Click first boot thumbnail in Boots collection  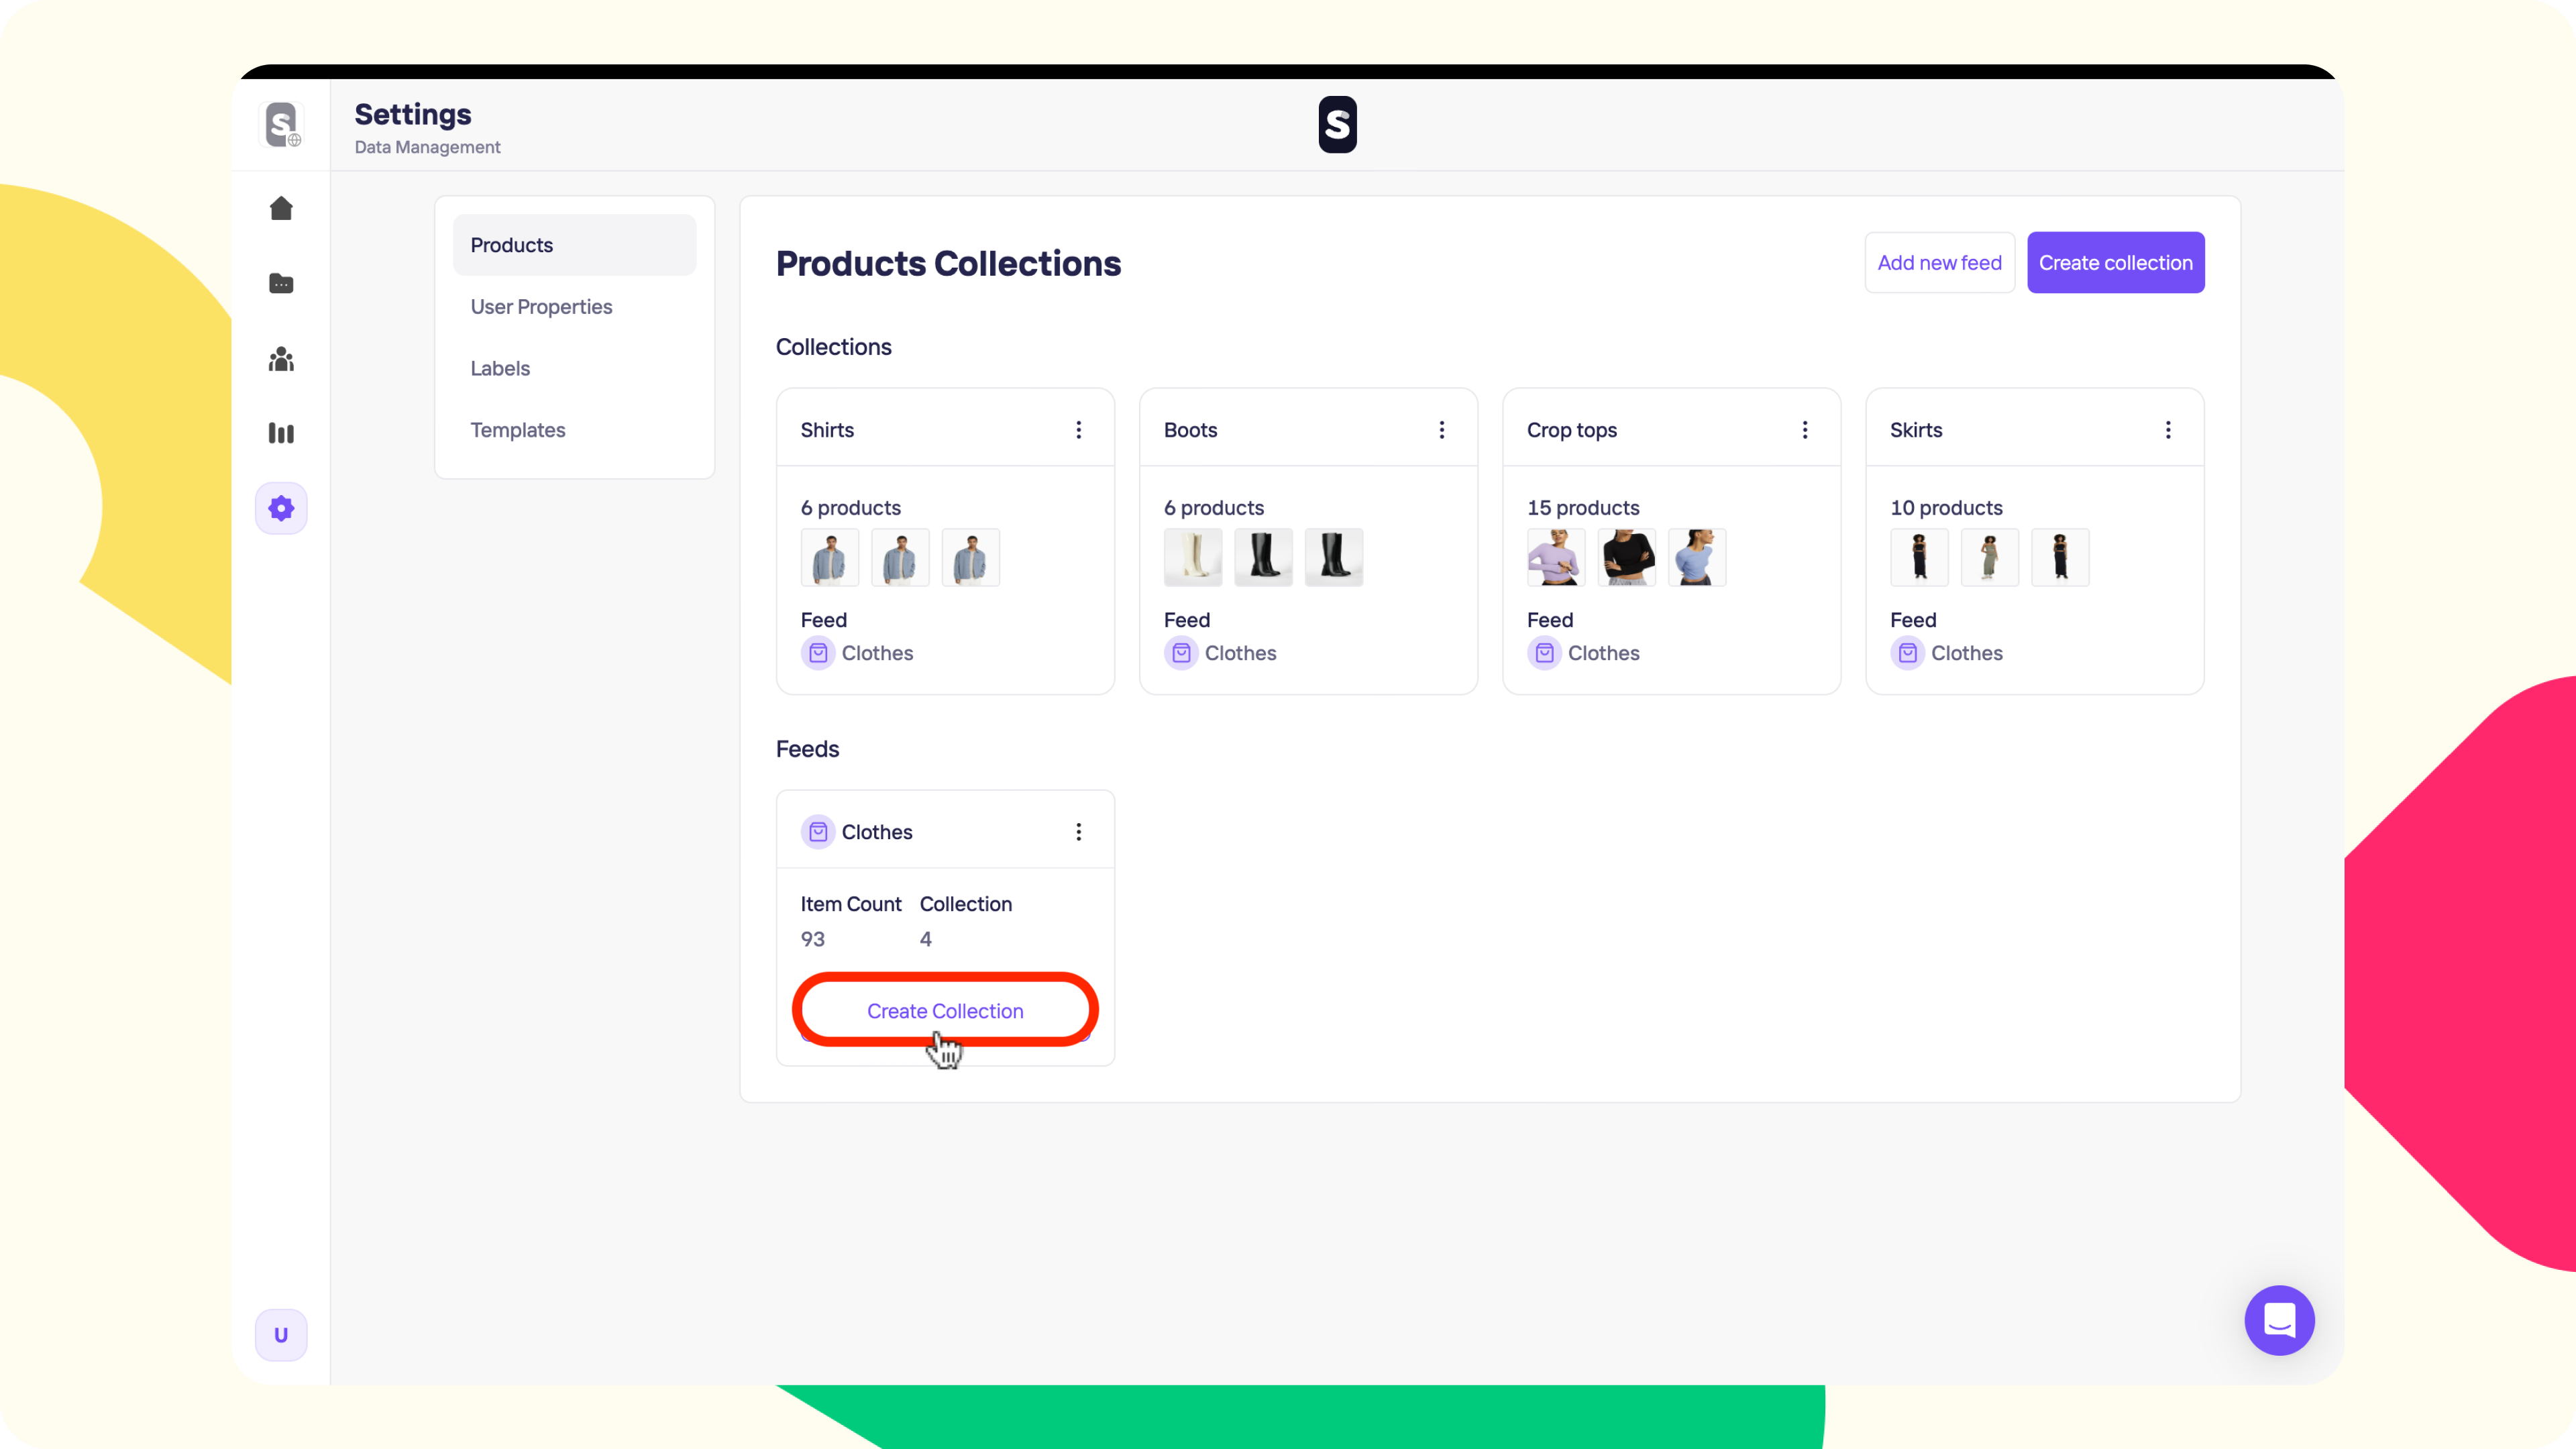click(1192, 557)
